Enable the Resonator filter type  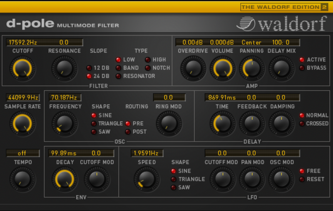[x=119, y=76]
